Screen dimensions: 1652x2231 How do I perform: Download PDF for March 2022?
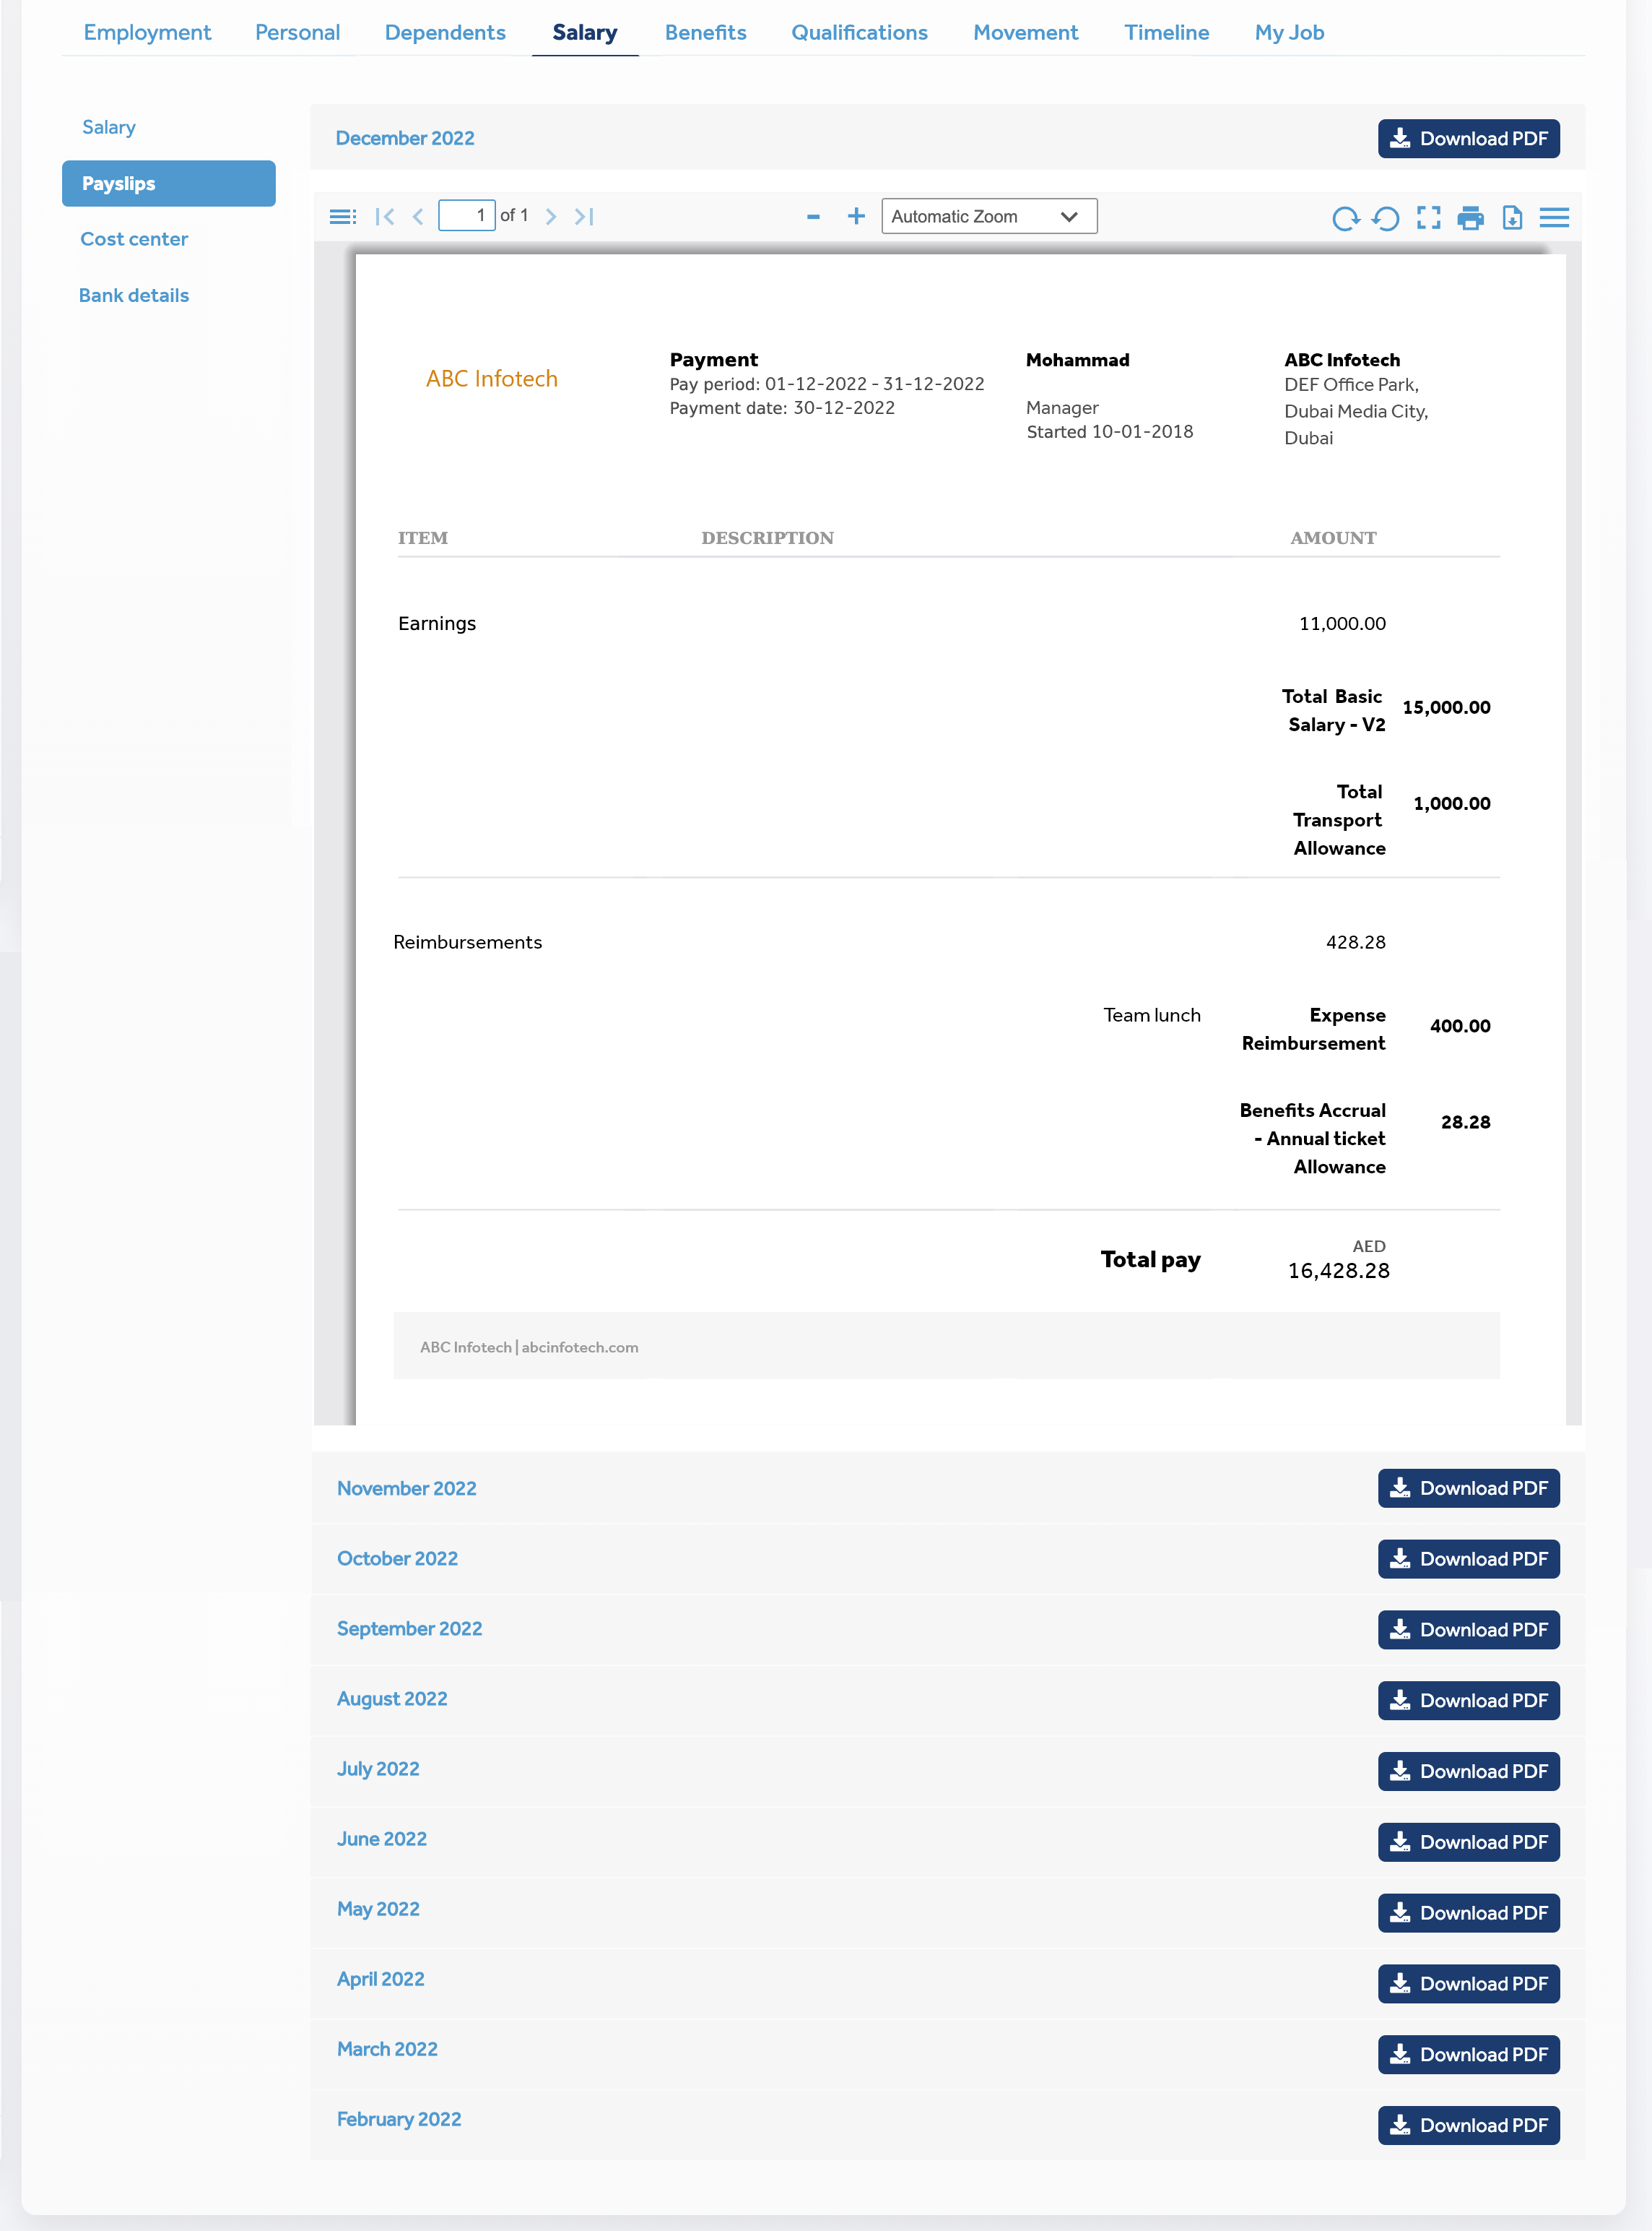(1468, 2055)
